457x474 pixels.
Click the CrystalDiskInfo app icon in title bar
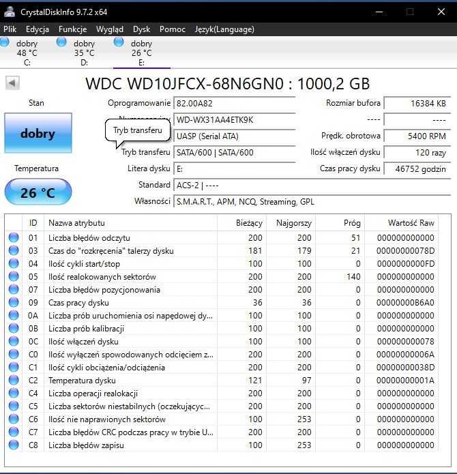[x=10, y=12]
